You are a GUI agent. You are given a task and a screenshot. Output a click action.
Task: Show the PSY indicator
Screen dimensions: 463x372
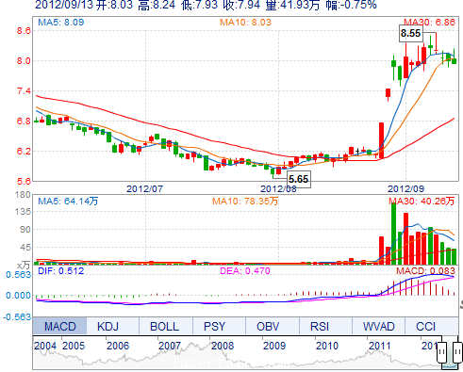click(214, 326)
